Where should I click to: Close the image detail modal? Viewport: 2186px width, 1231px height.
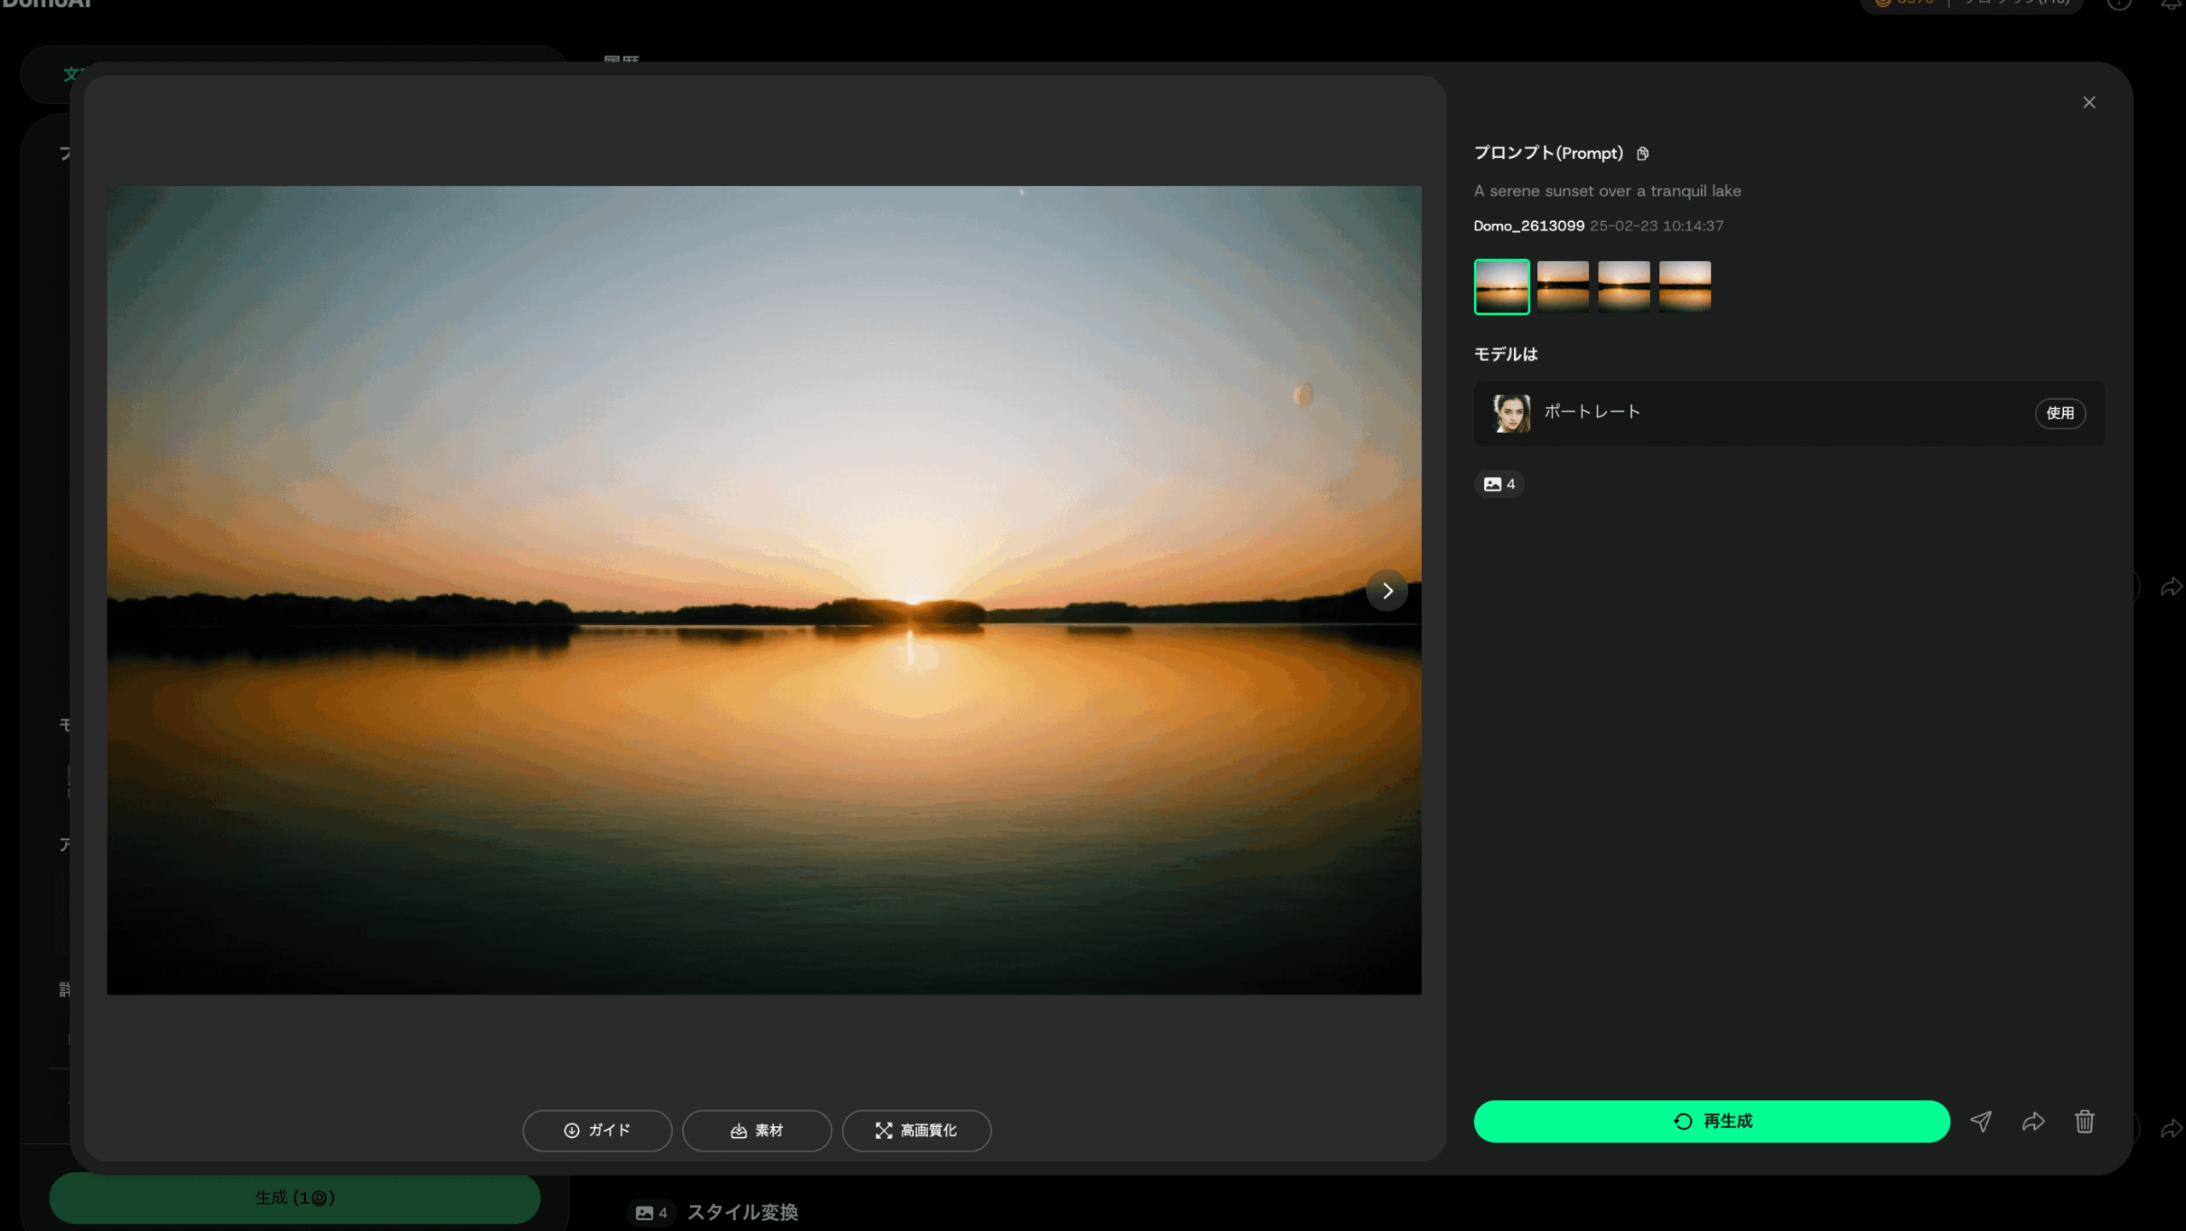tap(2089, 102)
